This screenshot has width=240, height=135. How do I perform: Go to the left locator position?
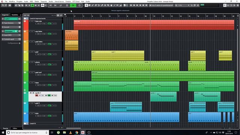point(50,5)
